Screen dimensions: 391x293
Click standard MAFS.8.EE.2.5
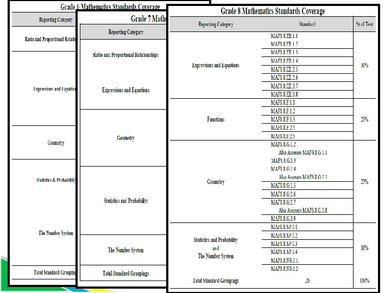(x=284, y=69)
